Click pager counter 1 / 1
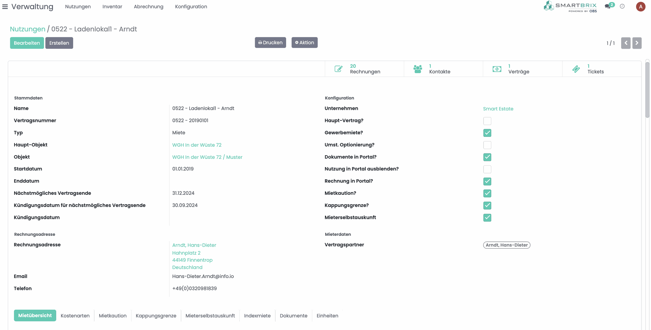The width and height of the screenshot is (651, 330). click(611, 43)
